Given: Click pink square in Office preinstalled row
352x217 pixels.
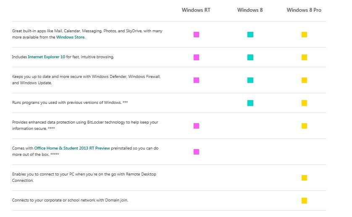Looking at the screenshot, I should click(x=196, y=152).
